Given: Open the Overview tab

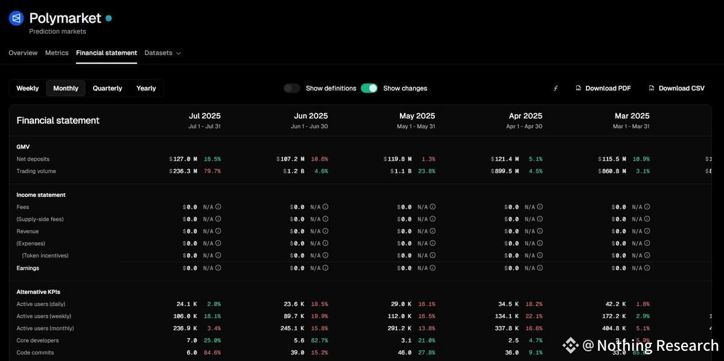Looking at the screenshot, I should click(23, 53).
